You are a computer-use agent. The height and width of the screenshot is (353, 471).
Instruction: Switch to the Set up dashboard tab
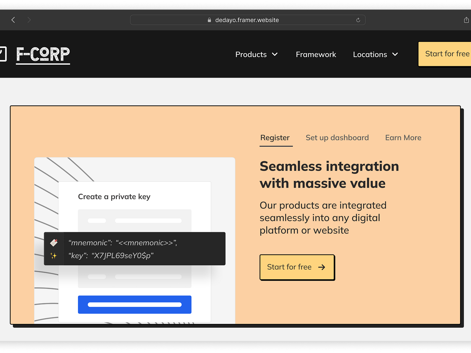(x=337, y=138)
